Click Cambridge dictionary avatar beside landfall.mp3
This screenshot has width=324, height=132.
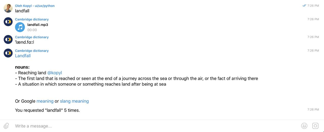pyautogui.click(x=8, y=22)
